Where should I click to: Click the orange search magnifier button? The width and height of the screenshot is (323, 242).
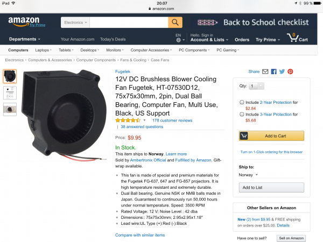pyautogui.click(x=175, y=23)
